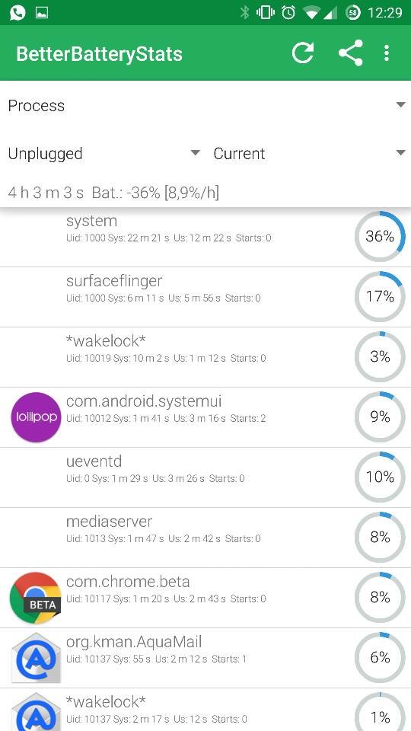Tap the 17% circular gauge for surfaceflinger

[x=380, y=296]
